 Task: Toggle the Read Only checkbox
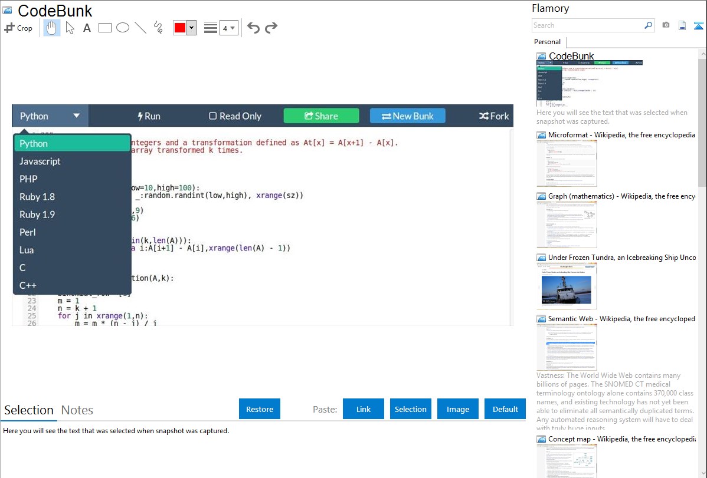(x=213, y=116)
